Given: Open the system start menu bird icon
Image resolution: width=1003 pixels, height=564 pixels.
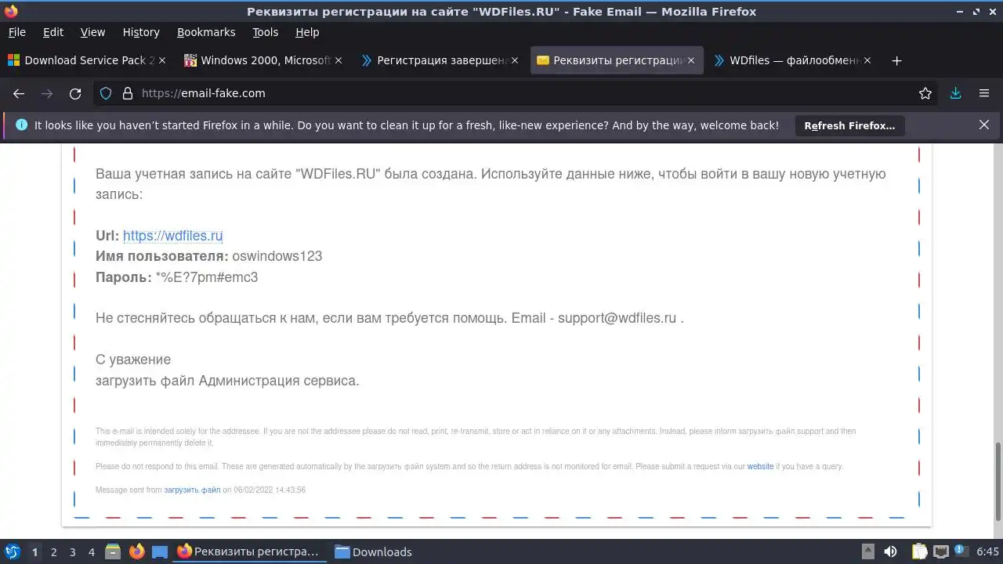Looking at the screenshot, I should tap(12, 551).
